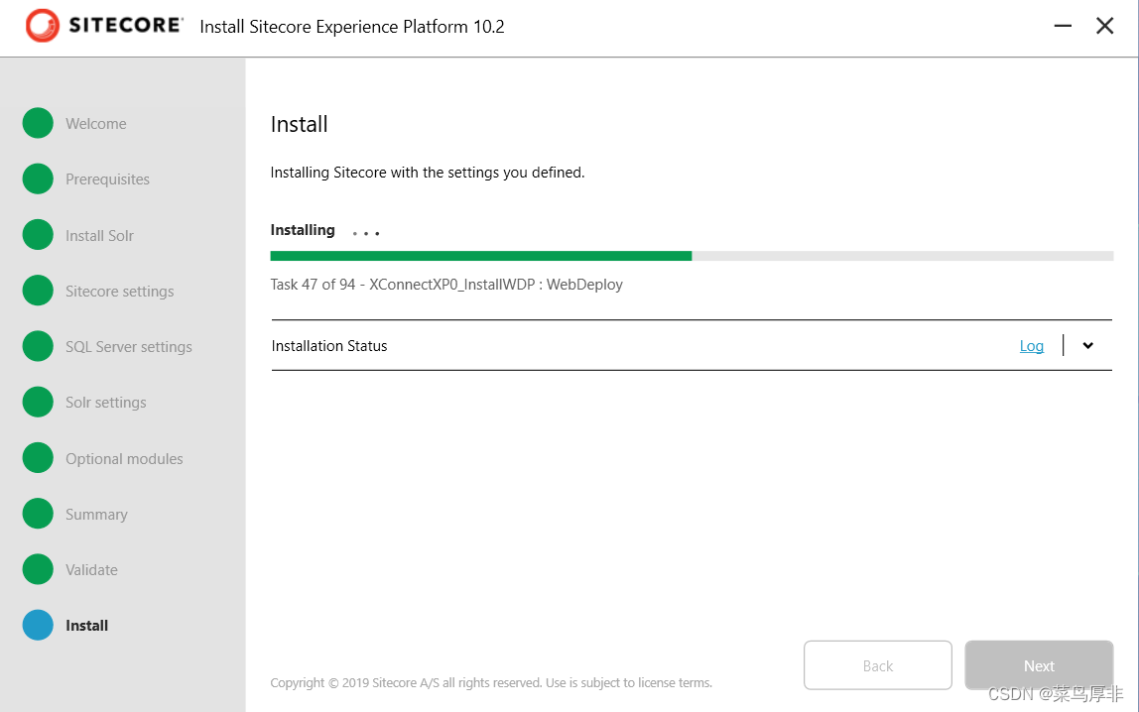Click the Sitecore settings step circle
Viewport: 1139px width, 712px height.
38,291
